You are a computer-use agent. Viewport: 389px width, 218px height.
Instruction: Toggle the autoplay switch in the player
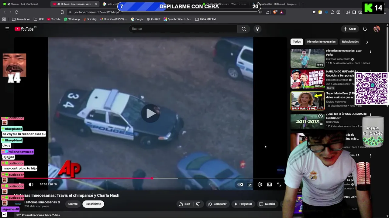240,184
